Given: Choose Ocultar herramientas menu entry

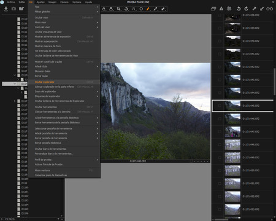Looking at the screenshot, I should point(64,107).
